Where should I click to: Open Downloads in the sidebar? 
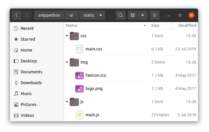(31, 83)
